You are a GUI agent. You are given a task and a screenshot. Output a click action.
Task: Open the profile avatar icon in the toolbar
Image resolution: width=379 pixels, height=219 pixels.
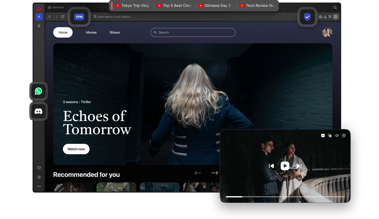(x=336, y=17)
